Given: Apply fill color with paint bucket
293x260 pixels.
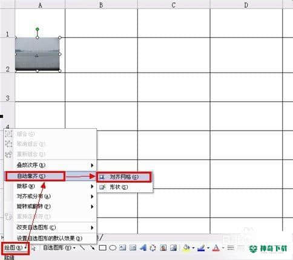Looking at the screenshot, I should 186,248.
